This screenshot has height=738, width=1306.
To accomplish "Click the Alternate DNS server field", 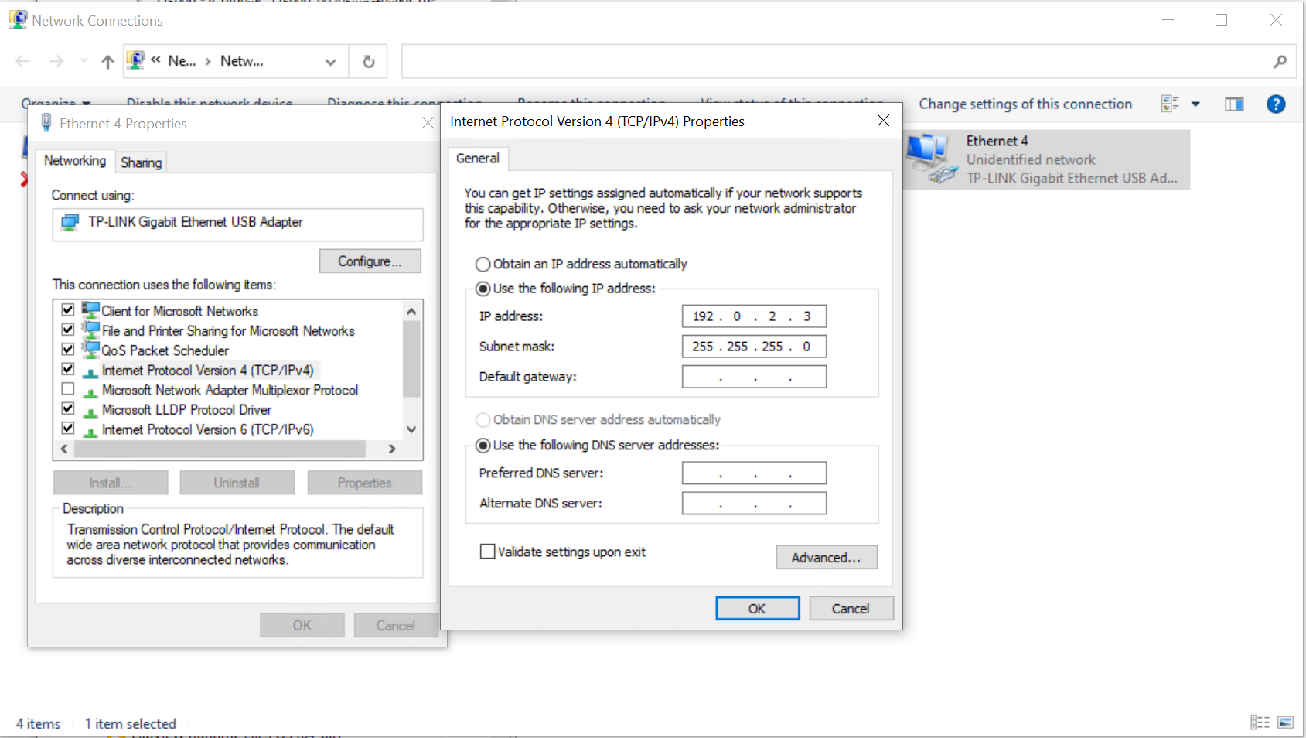I will [x=754, y=503].
